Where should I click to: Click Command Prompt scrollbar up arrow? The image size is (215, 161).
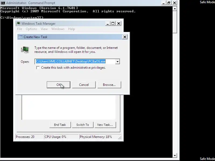tap(175, 9)
